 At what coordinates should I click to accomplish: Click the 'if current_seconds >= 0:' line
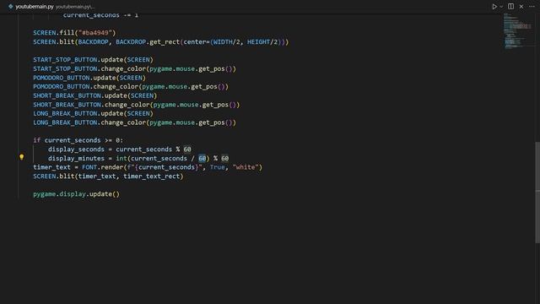[78, 141]
